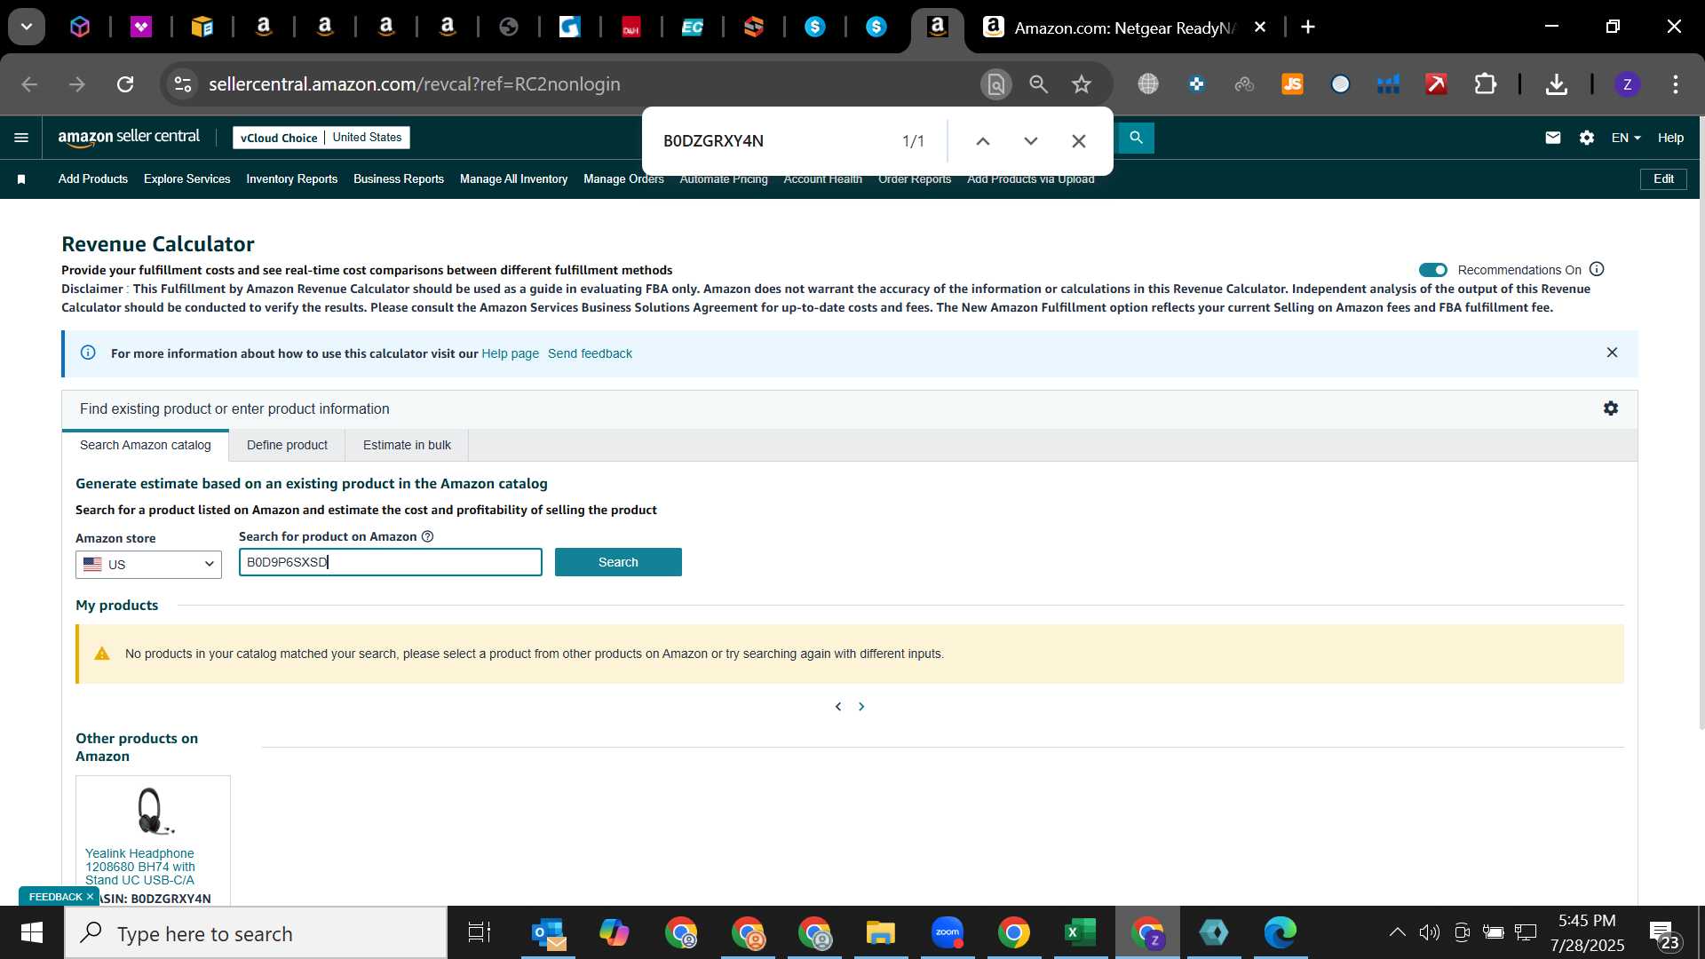Click the Send feedback link
The image size is (1705, 959).
[x=590, y=353]
